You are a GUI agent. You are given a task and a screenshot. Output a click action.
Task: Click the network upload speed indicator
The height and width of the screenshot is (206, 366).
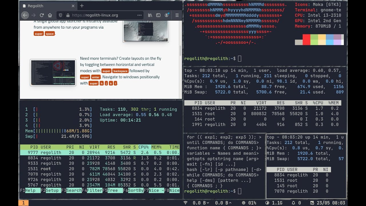pos(223,203)
